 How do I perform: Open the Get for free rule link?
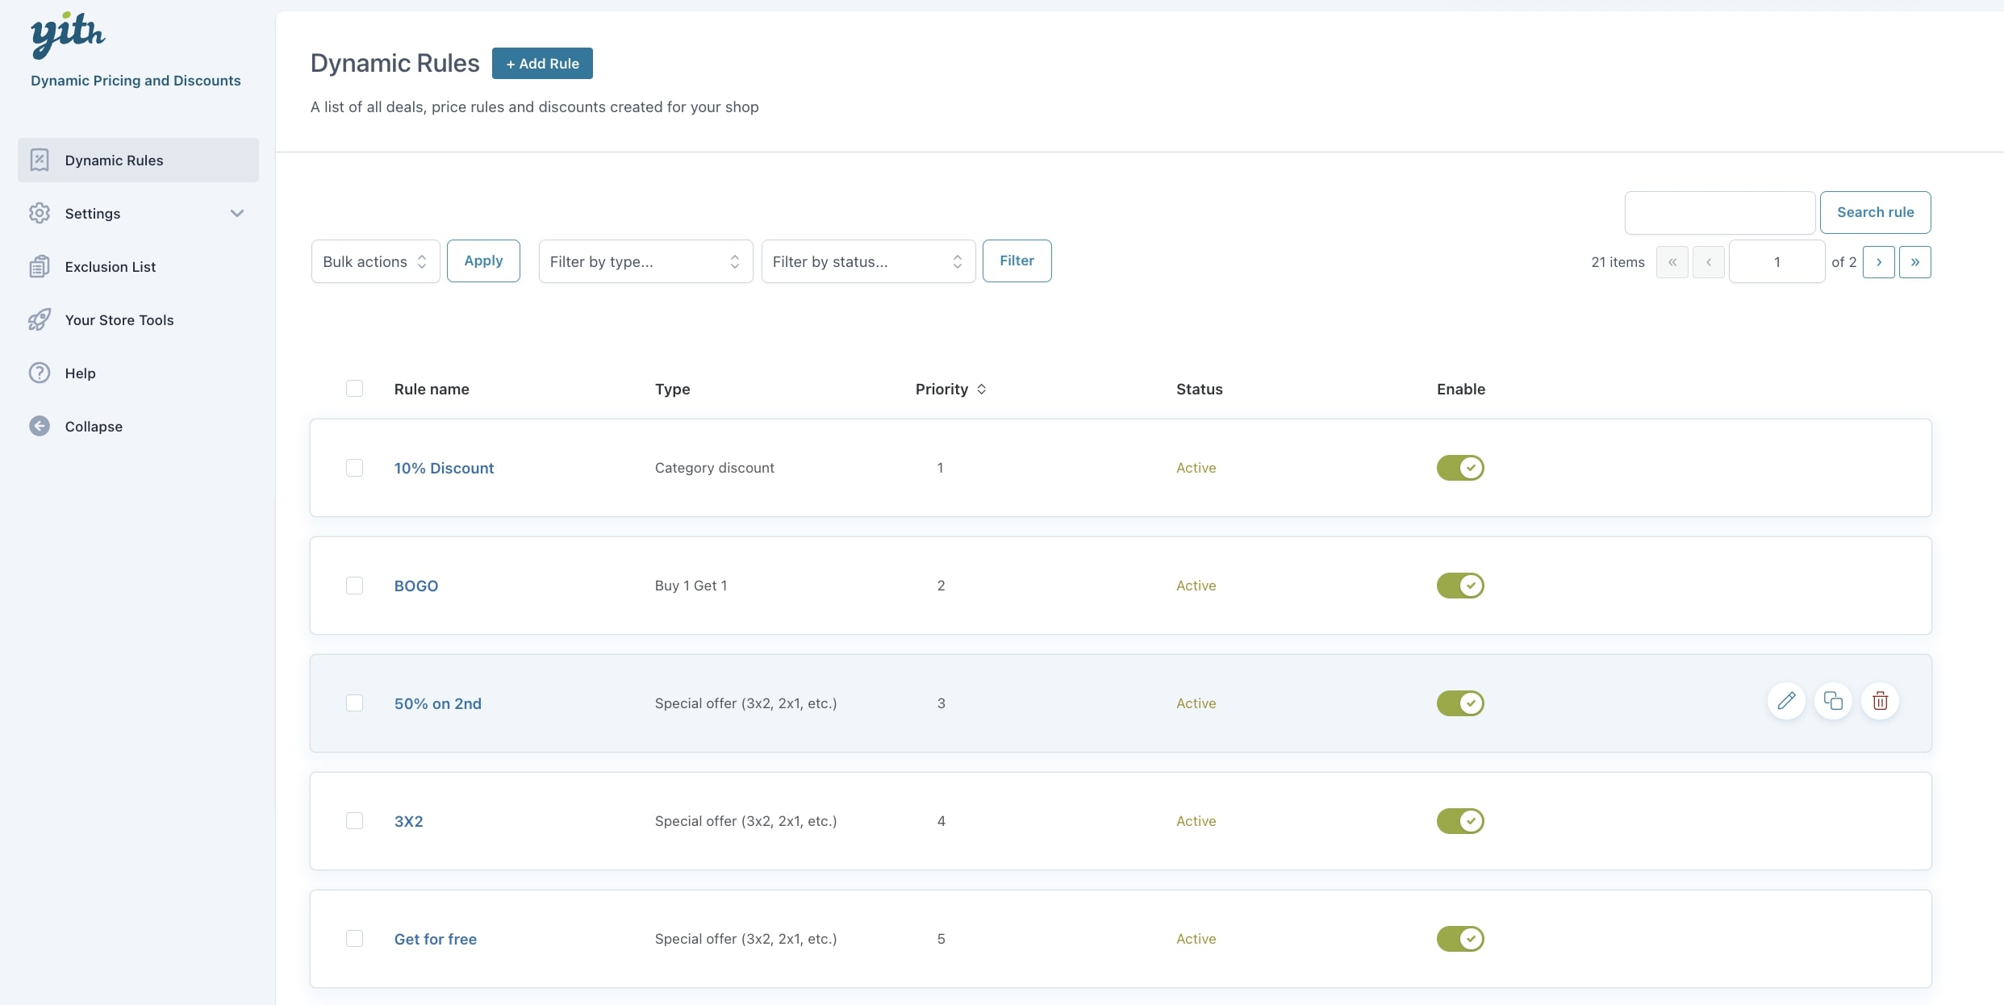pyautogui.click(x=435, y=939)
